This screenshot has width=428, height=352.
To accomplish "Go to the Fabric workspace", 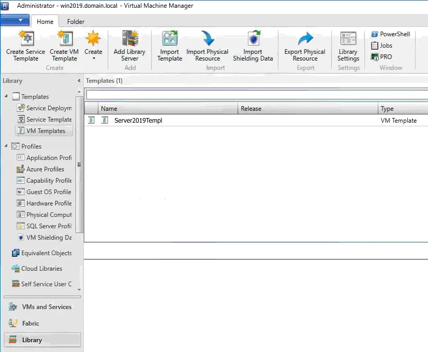I will [42, 324].
